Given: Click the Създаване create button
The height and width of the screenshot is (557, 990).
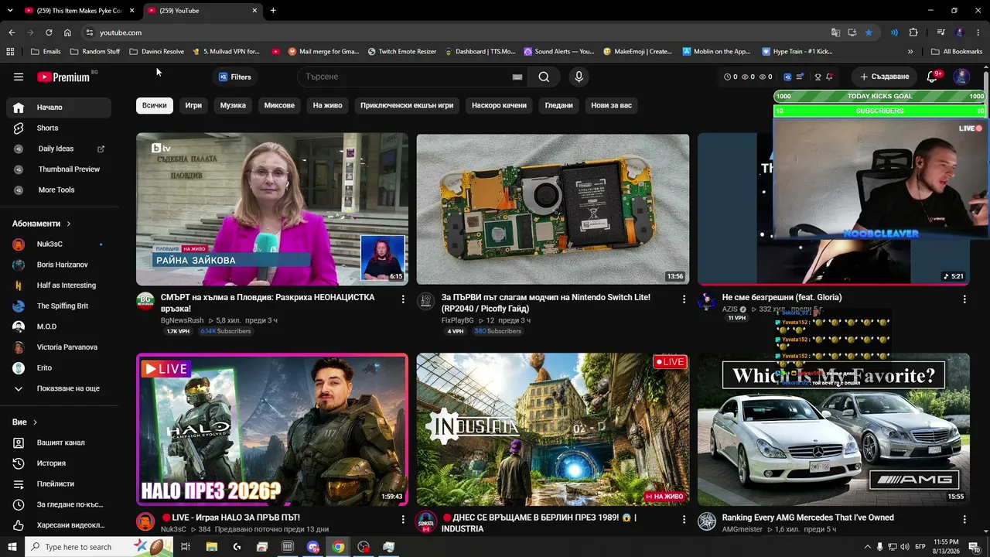Looking at the screenshot, I should click(884, 77).
